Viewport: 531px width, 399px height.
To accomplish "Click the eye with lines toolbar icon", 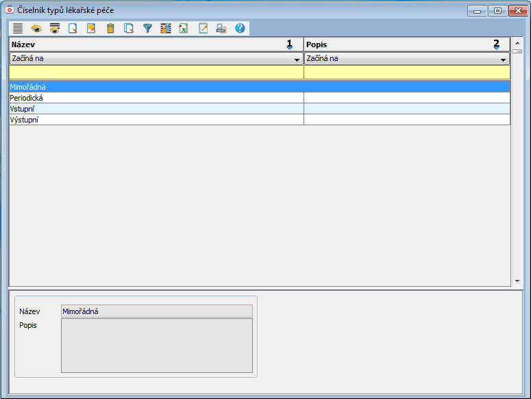I will pos(55,29).
